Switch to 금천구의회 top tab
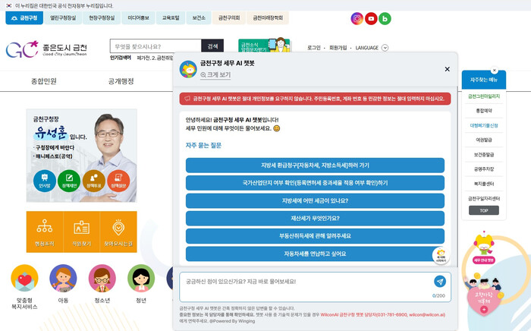The width and height of the screenshot is (531, 331). tap(228, 17)
